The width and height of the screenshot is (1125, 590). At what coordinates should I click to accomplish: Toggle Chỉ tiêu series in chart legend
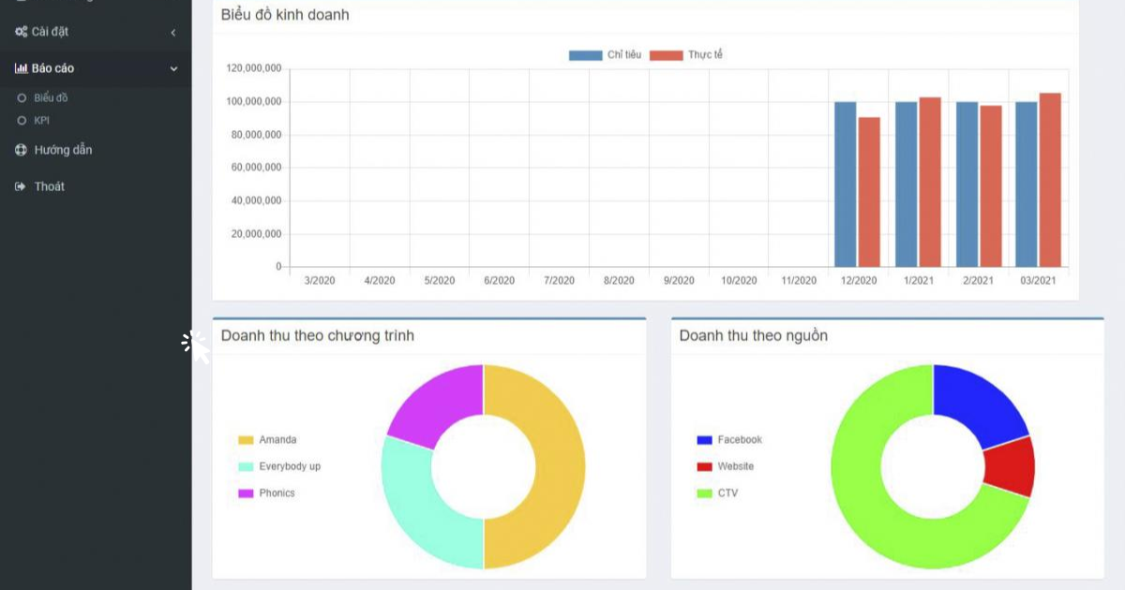click(x=606, y=55)
